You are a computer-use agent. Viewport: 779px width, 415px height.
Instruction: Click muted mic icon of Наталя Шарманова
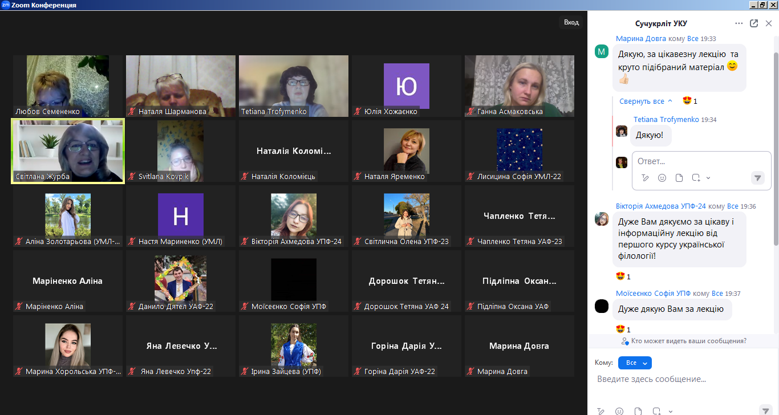point(132,112)
